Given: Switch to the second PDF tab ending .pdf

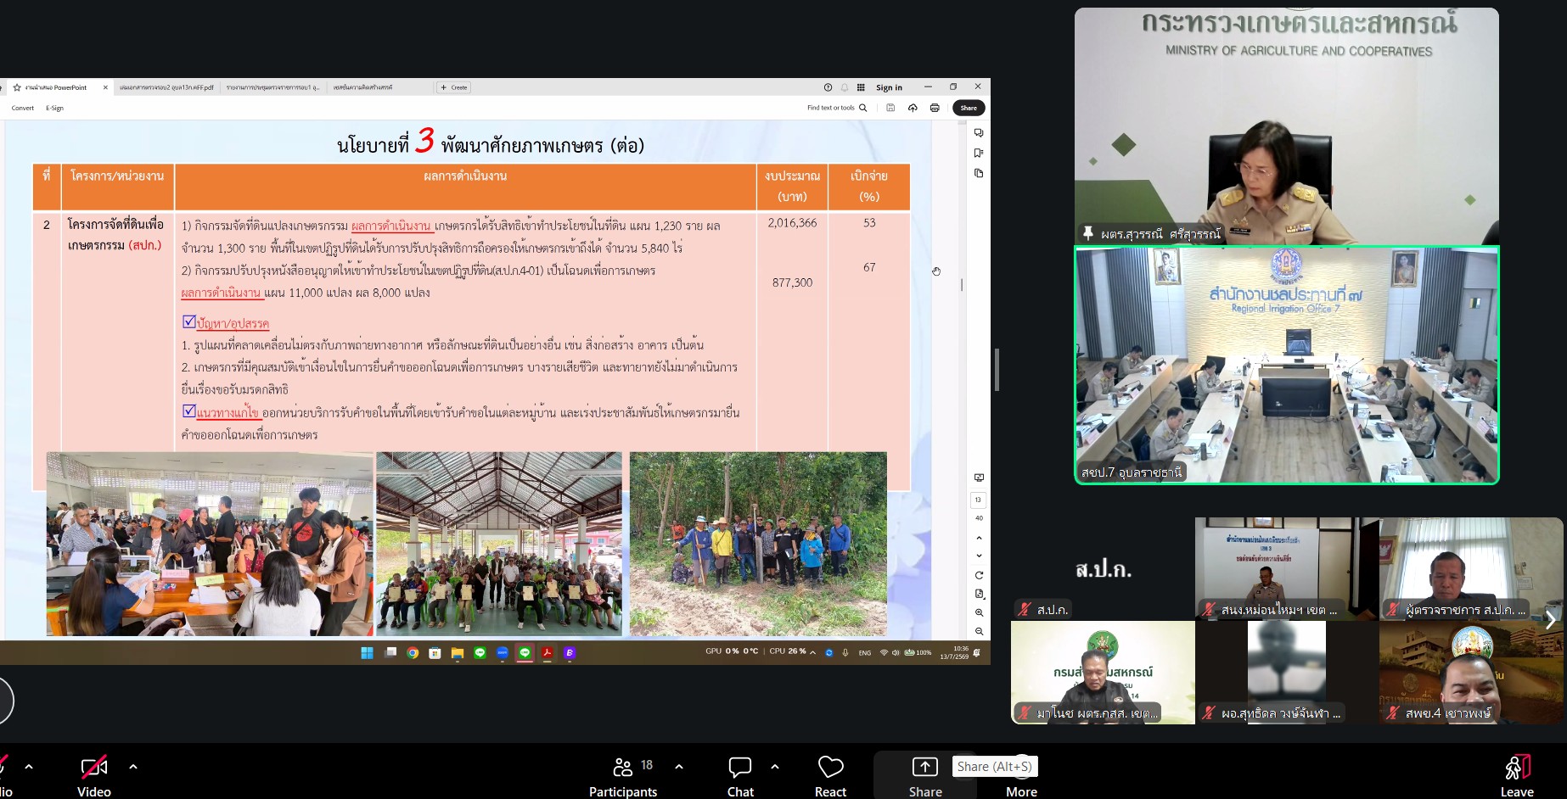Looking at the screenshot, I should pos(166,87).
